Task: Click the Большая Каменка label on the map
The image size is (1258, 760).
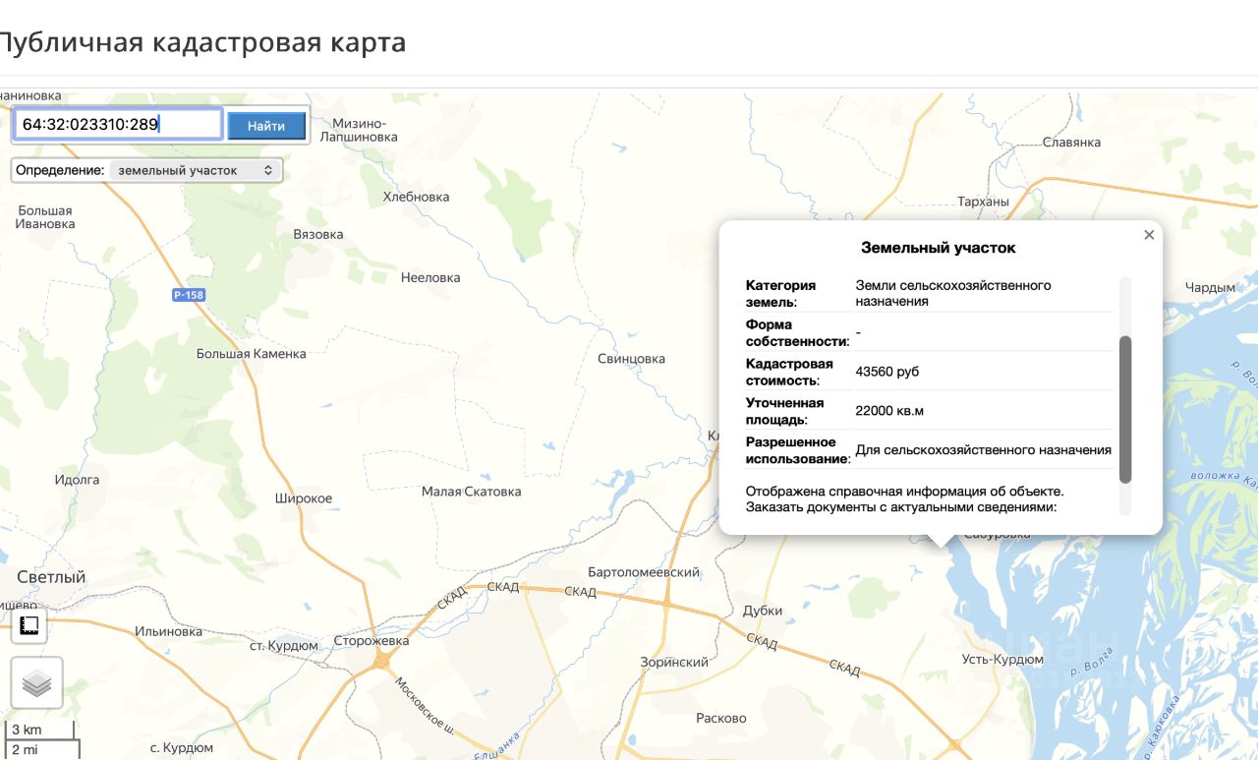Action: pos(252,354)
